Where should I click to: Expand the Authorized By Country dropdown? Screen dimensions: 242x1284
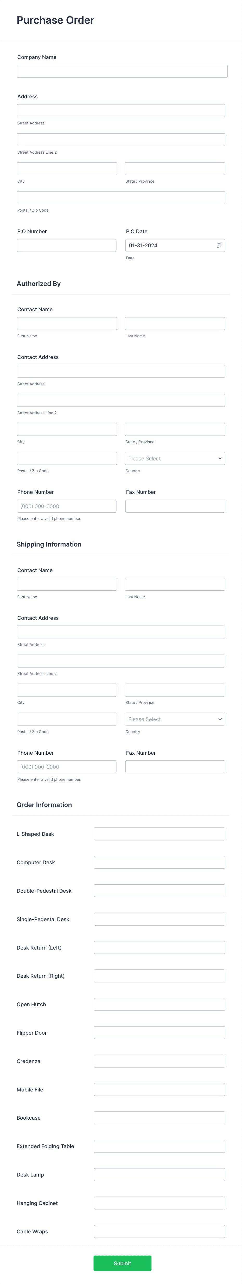click(175, 458)
